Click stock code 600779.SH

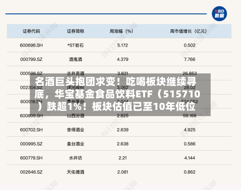[x=31, y=158]
